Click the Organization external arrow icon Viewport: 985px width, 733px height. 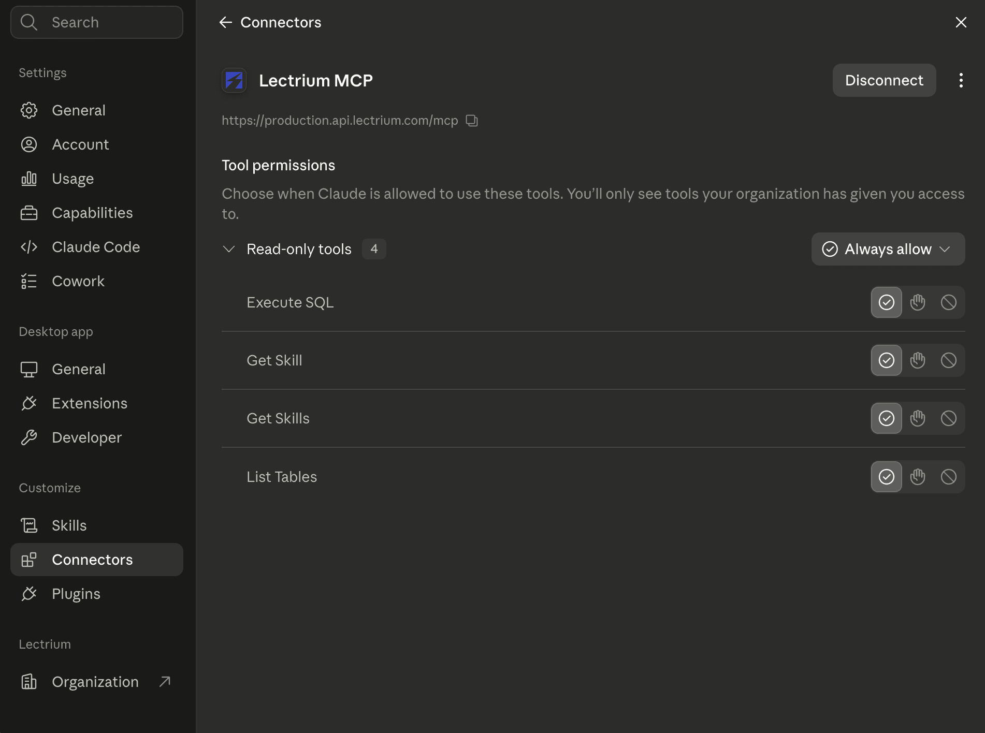[x=165, y=682]
